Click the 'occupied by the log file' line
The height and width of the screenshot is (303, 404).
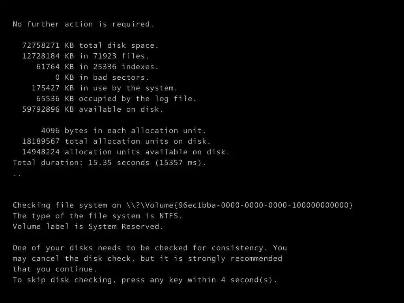click(116, 99)
